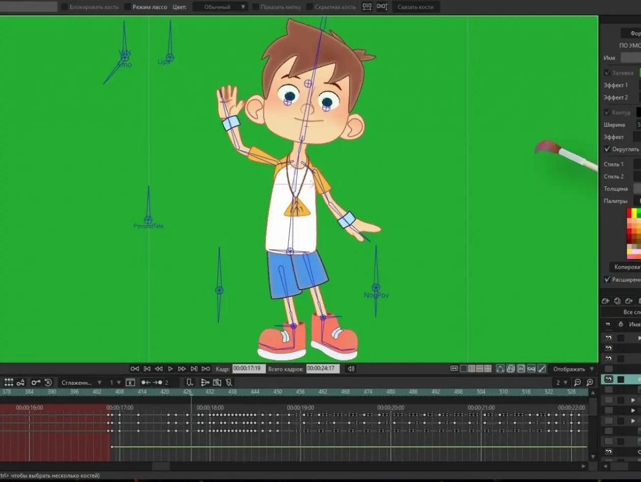The width and height of the screenshot is (641, 482).
Task: Check the 'Блокировать кость' checkbox
Action: point(65,7)
